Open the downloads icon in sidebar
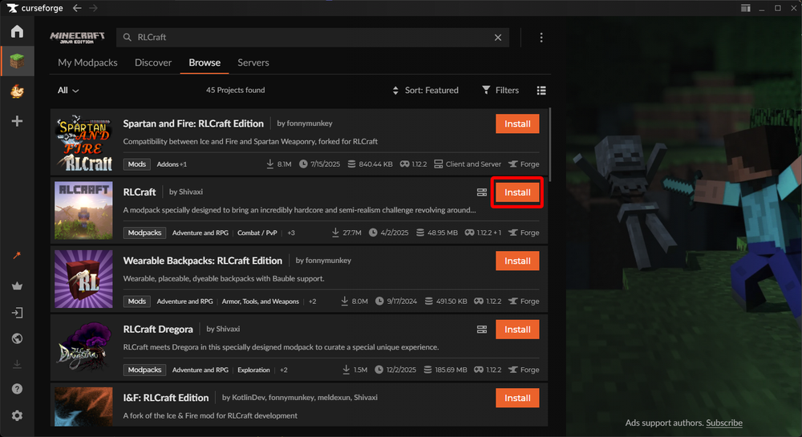Screen dimensions: 802x437 pyautogui.click(x=17, y=364)
